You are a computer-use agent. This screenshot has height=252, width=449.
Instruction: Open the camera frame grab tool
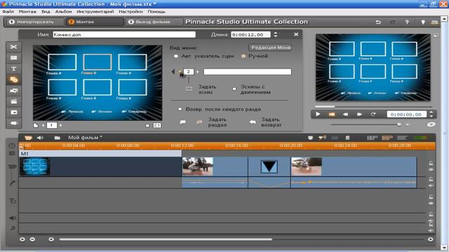13,90
